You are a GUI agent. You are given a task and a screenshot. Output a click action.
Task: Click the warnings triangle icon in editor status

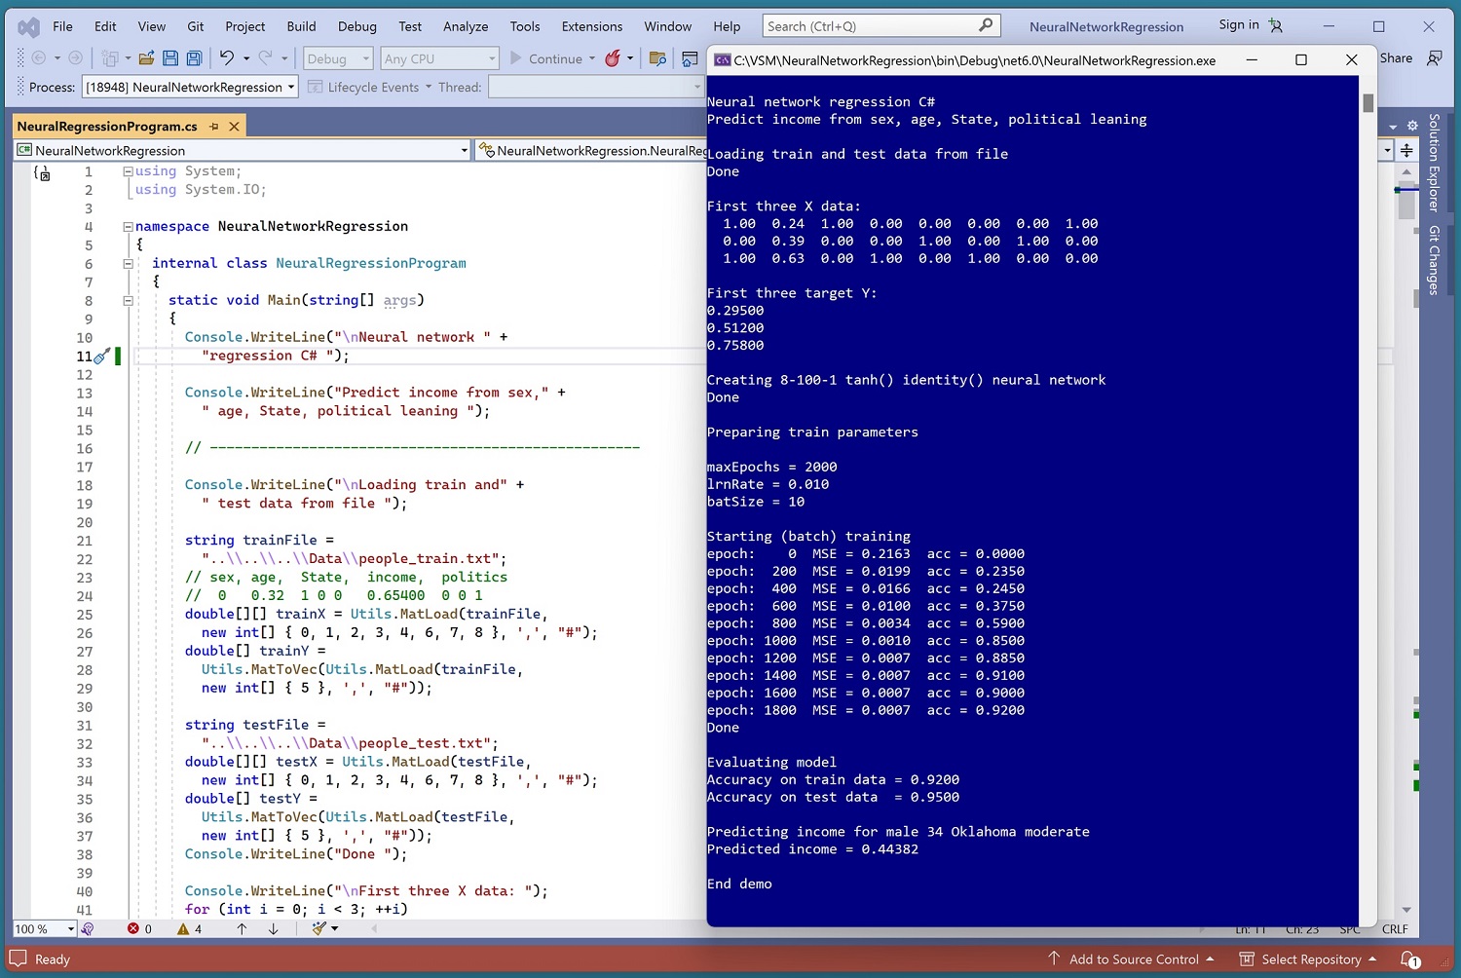click(183, 928)
